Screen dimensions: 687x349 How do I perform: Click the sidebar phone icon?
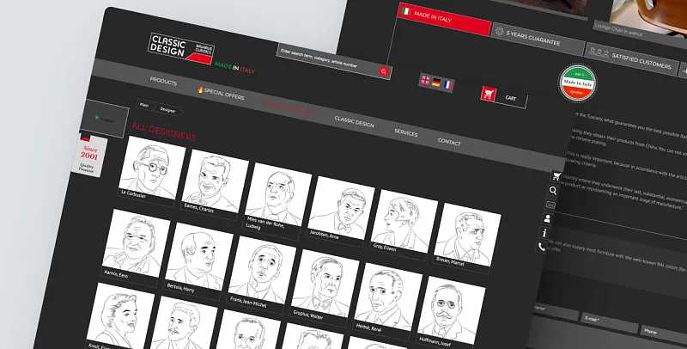click(x=542, y=247)
